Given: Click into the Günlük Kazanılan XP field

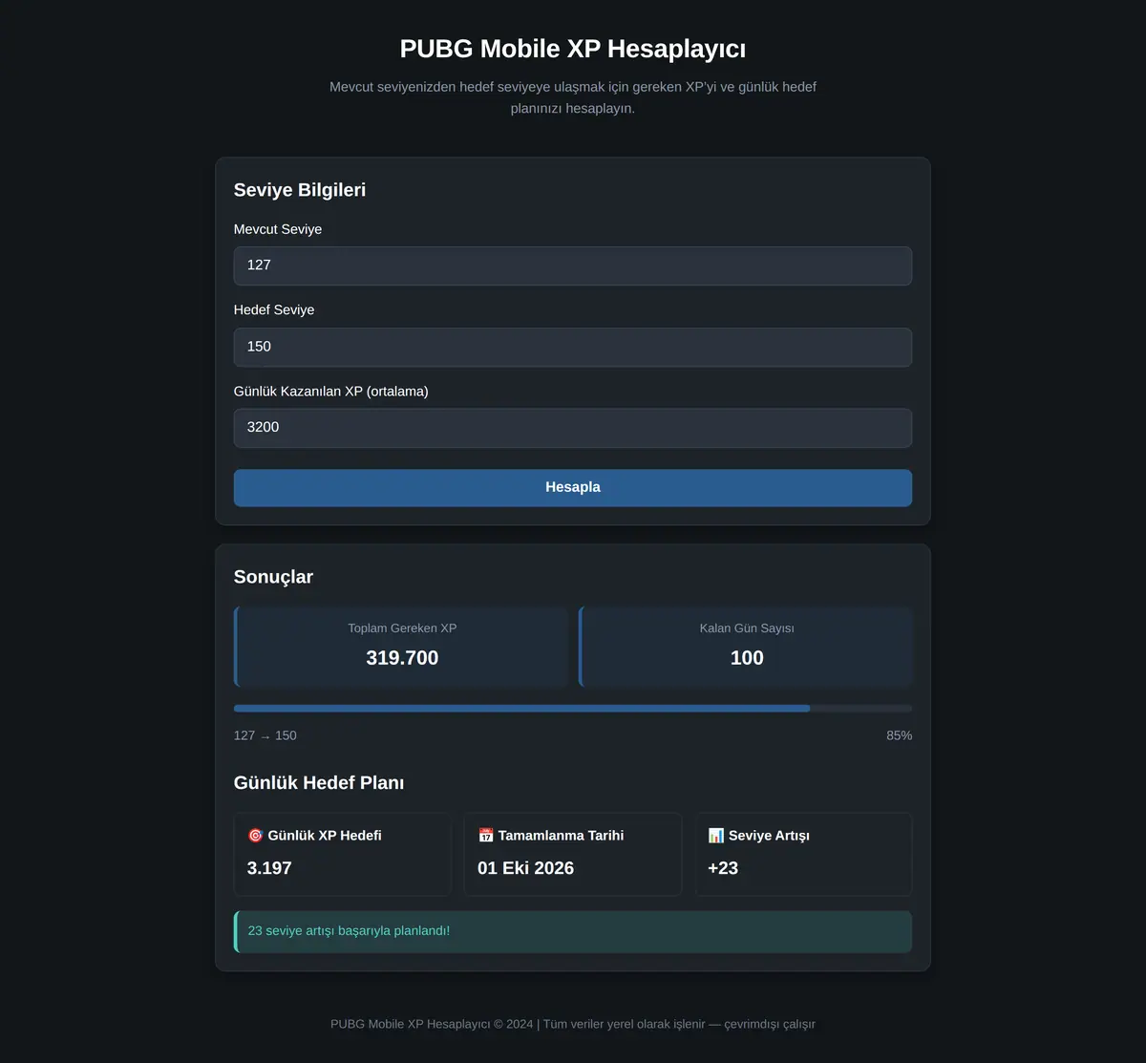Looking at the screenshot, I should [573, 428].
